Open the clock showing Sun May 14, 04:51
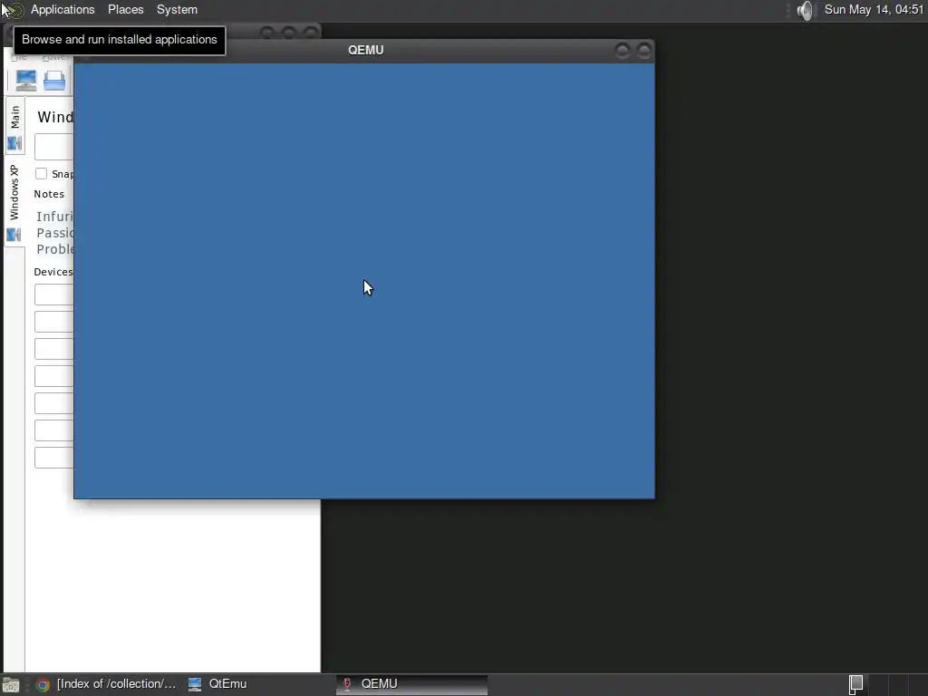 [x=874, y=9]
